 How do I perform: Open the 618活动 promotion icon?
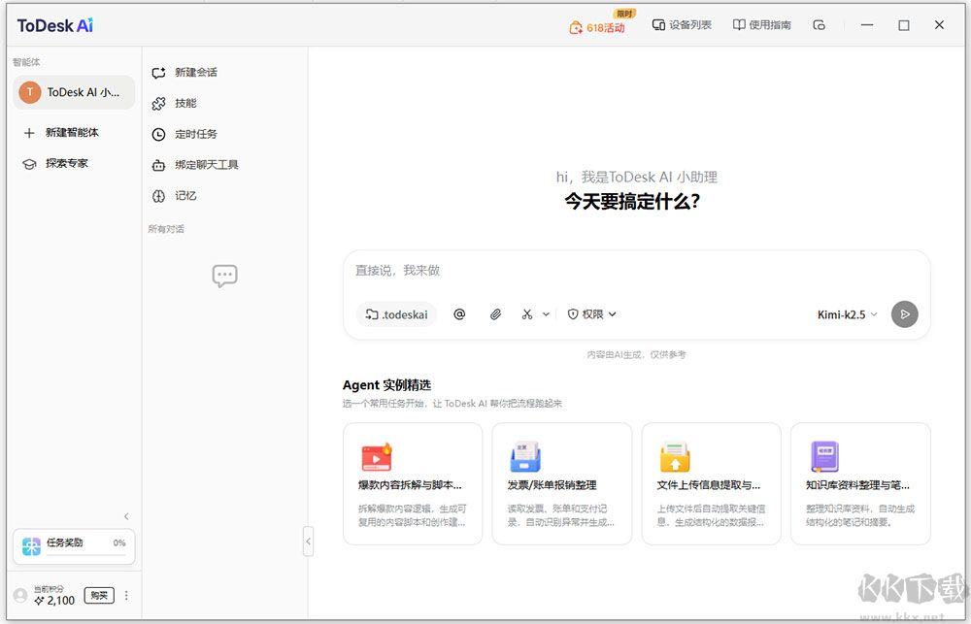pyautogui.click(x=576, y=27)
